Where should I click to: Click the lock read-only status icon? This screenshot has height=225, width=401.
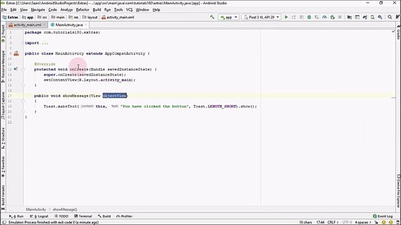(376, 222)
